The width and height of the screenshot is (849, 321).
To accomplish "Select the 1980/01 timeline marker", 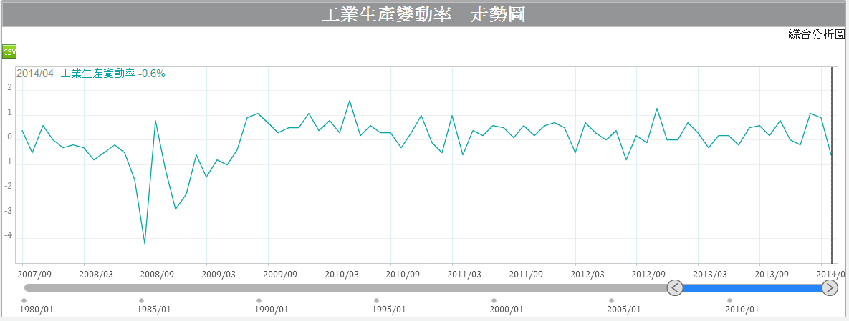I will 24,300.
